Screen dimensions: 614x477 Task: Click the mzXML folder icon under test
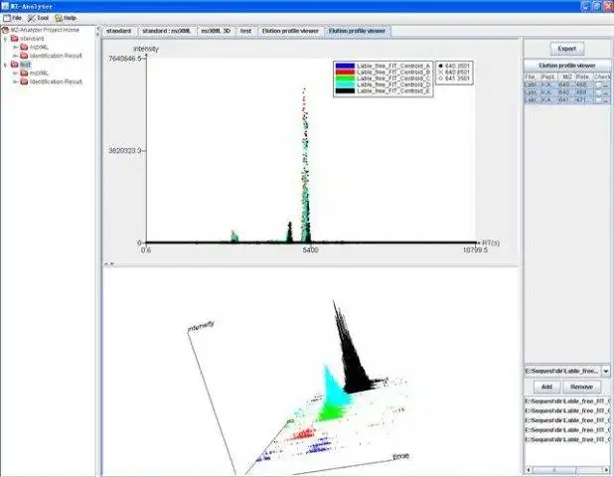24,73
